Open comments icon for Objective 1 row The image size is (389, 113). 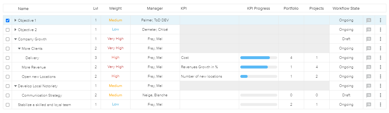coord(369,20)
